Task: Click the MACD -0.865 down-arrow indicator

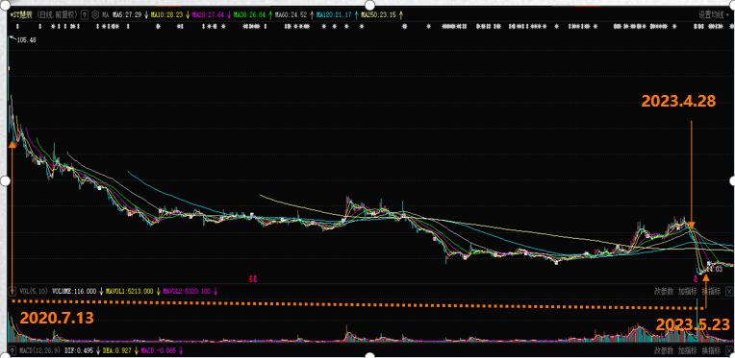Action: coord(181,350)
